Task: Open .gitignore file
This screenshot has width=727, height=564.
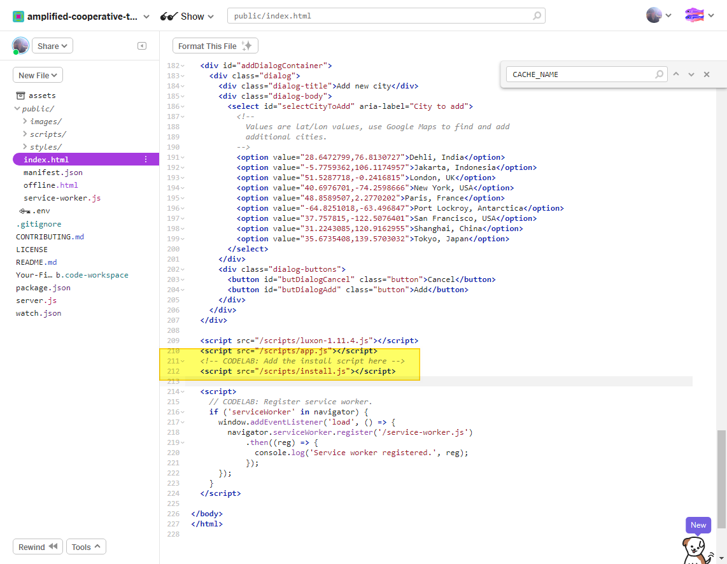Action: pos(38,224)
